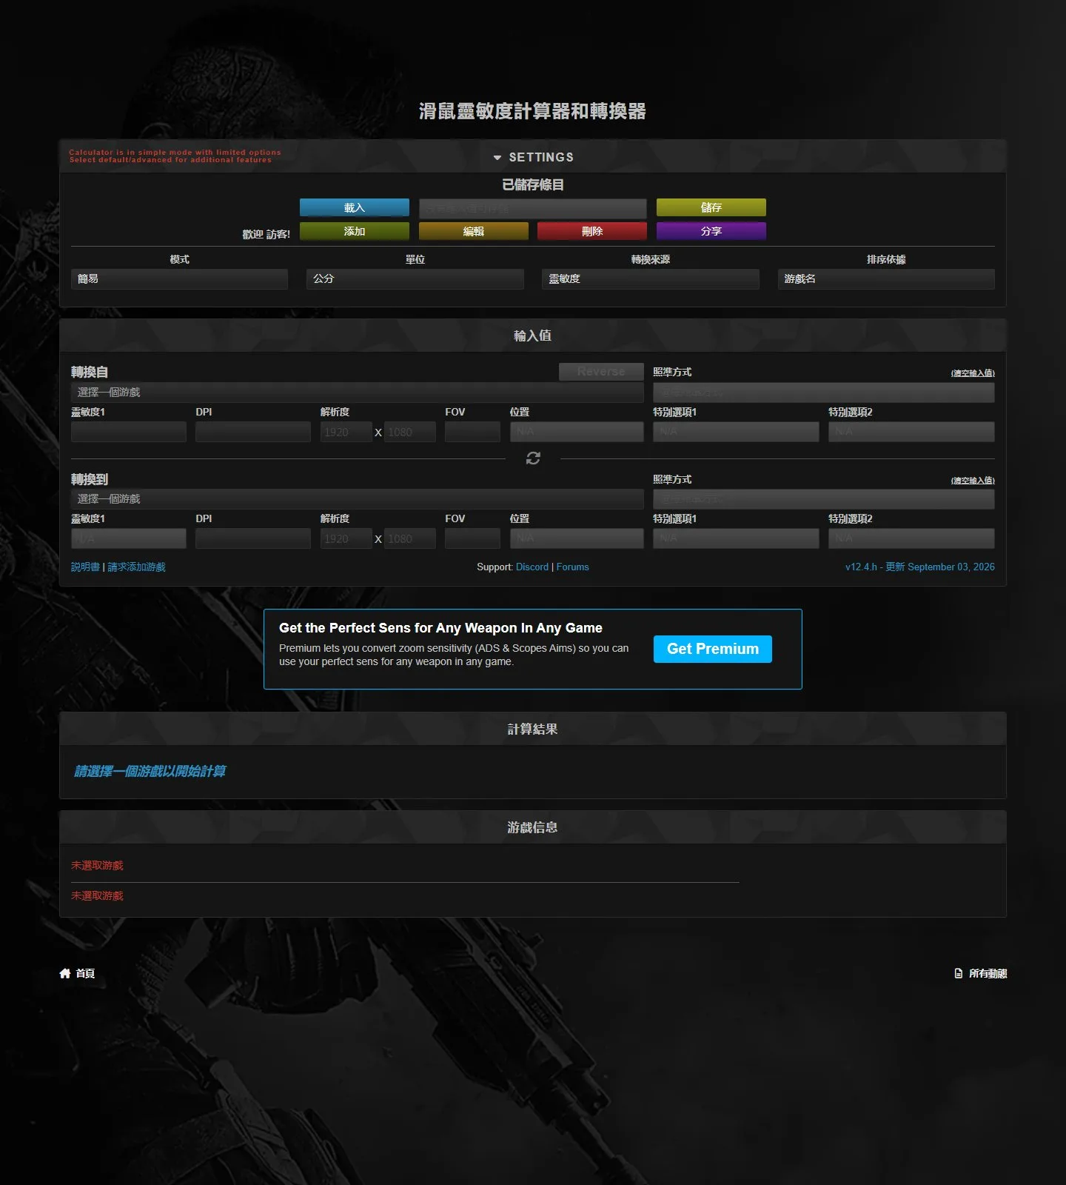The height and width of the screenshot is (1185, 1066).
Task: Open the 模式 dropdown showing 簡易
Action: 179,279
